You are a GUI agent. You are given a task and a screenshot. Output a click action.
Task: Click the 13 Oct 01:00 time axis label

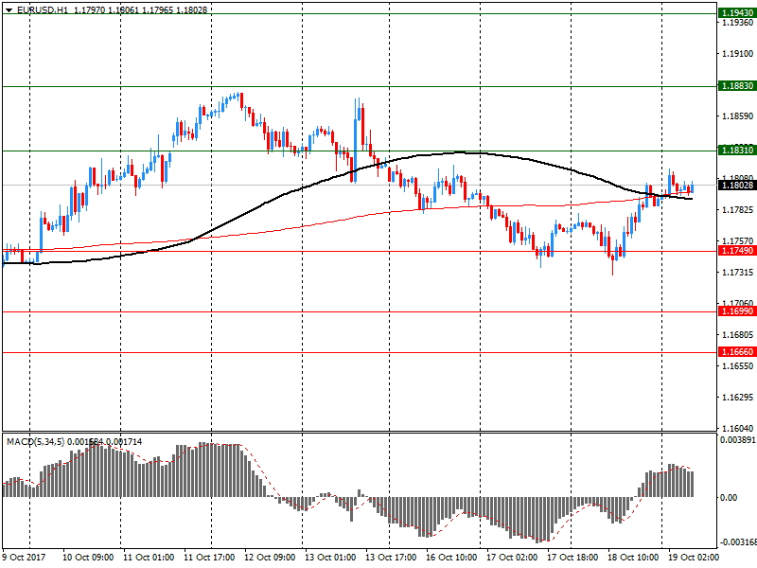tap(330, 558)
